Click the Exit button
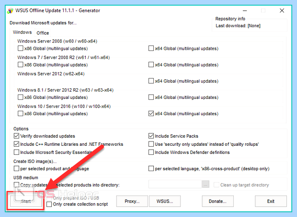 271,201
